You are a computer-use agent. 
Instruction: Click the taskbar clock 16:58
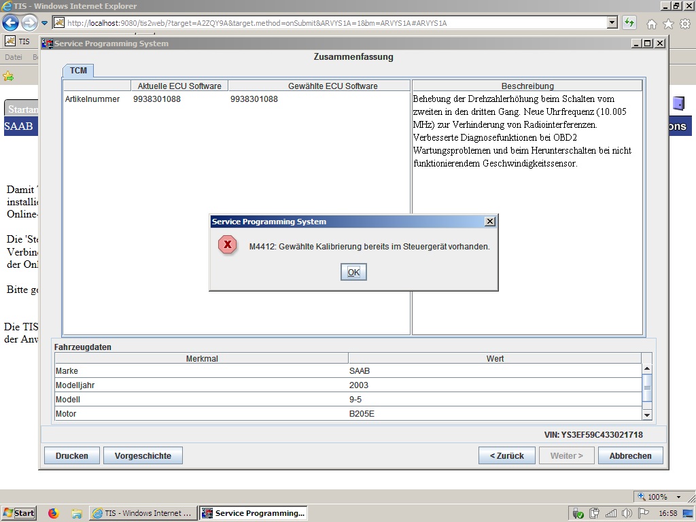(x=667, y=514)
